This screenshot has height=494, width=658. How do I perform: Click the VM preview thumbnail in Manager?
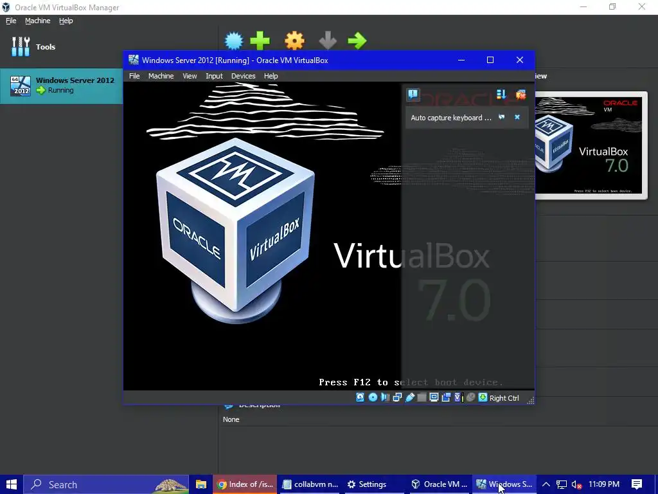coord(591,145)
